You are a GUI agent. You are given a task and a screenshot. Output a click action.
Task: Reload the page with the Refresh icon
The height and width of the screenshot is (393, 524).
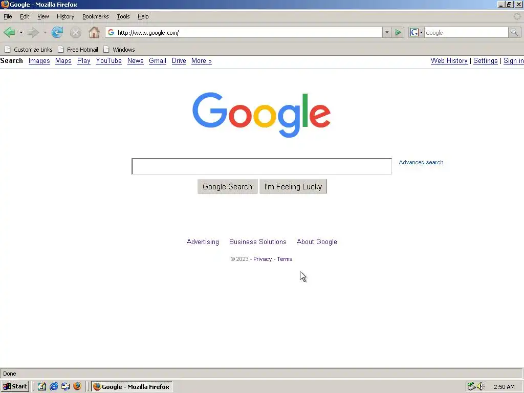click(57, 32)
